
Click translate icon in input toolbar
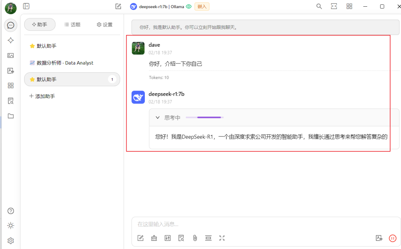coord(379,238)
